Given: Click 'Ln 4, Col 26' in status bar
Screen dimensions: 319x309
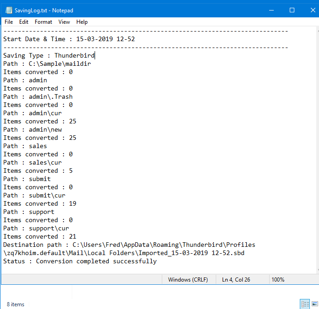Looking at the screenshot, I should point(236,280).
